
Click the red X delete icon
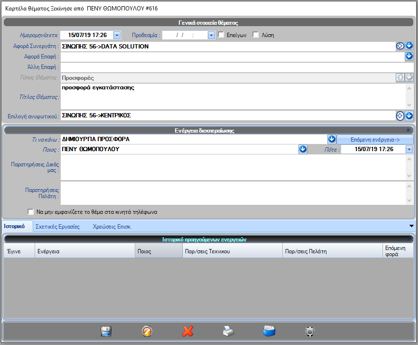[188, 331]
